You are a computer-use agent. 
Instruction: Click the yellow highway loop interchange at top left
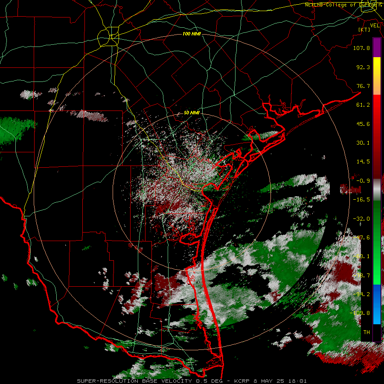point(108,37)
